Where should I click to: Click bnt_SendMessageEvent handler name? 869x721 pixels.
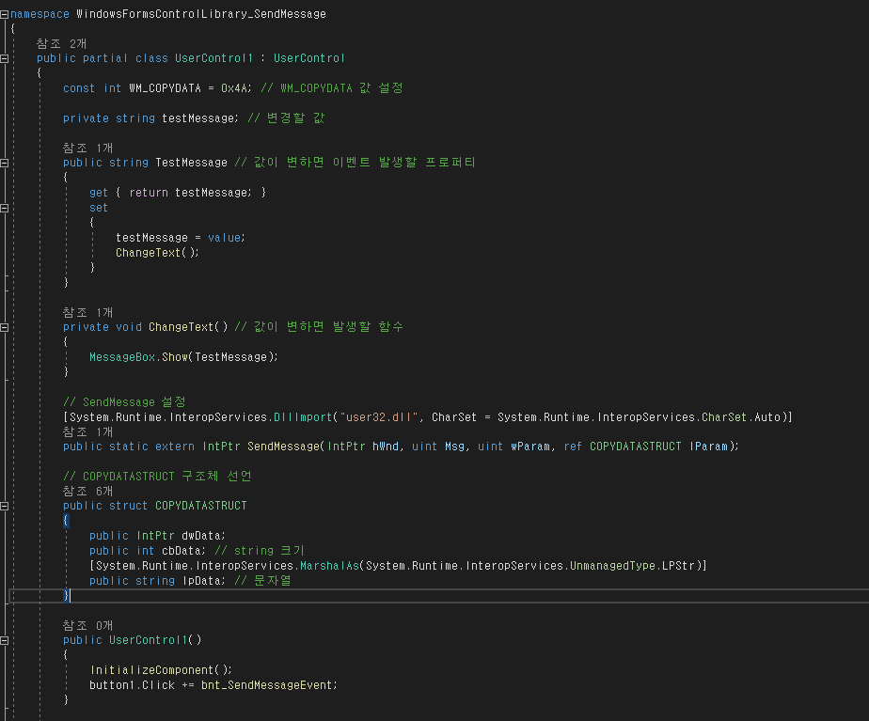click(266, 685)
